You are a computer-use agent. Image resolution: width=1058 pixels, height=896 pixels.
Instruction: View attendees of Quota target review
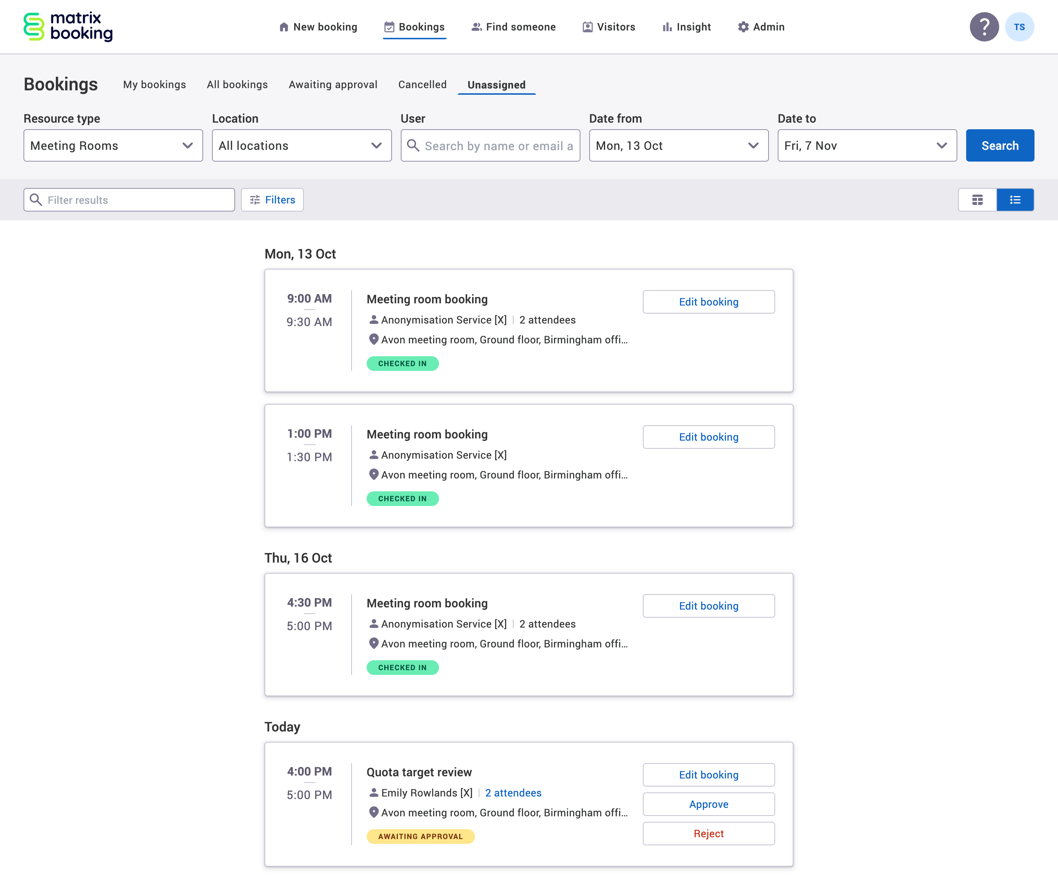(513, 793)
